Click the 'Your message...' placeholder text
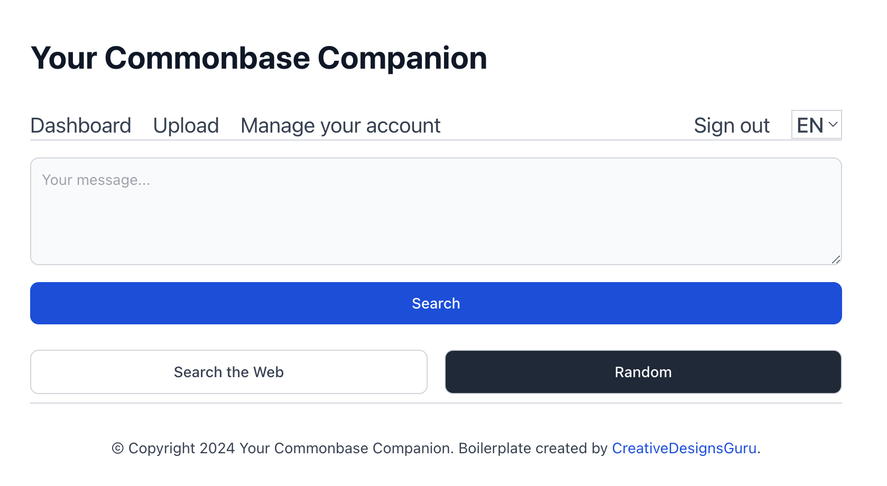887x486 pixels. coord(96,180)
